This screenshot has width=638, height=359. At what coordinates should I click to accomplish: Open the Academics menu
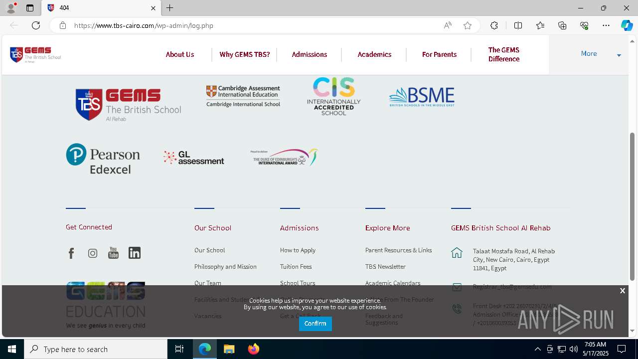[374, 54]
